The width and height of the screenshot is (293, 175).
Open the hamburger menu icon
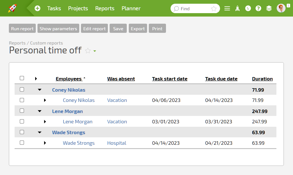[227, 8]
